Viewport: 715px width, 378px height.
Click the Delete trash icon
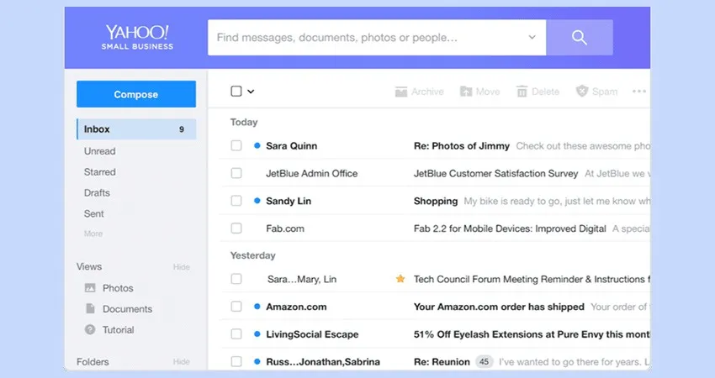point(522,92)
